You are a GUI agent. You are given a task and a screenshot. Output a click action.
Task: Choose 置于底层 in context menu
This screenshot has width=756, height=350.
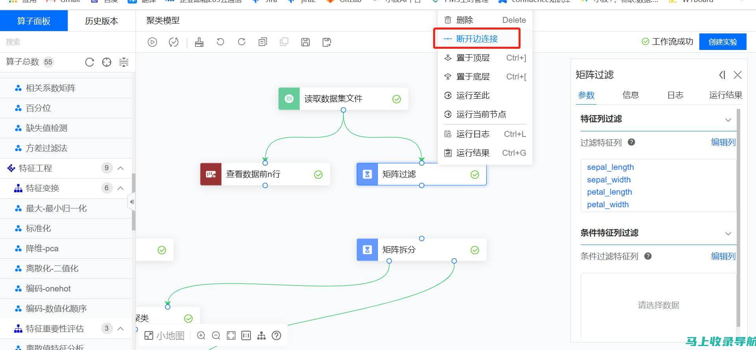pyautogui.click(x=485, y=77)
